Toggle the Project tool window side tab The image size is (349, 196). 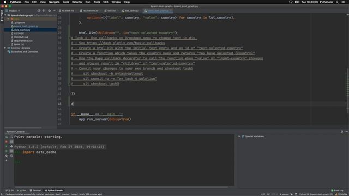click(x=2, y=16)
